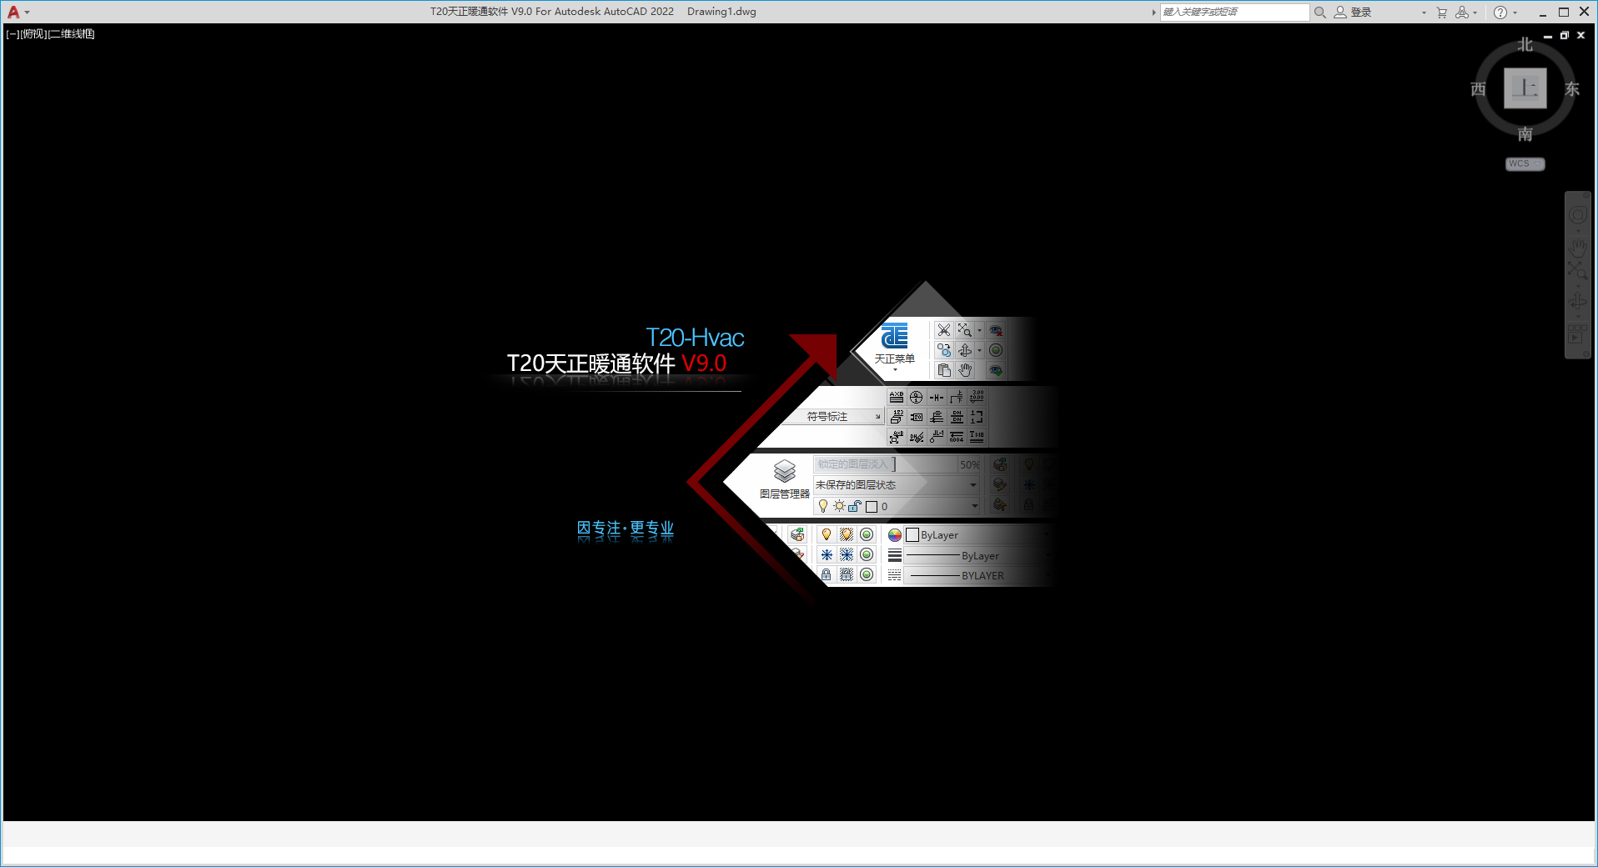
Task: Activate the Zoom Extents tool
Action: click(1576, 269)
